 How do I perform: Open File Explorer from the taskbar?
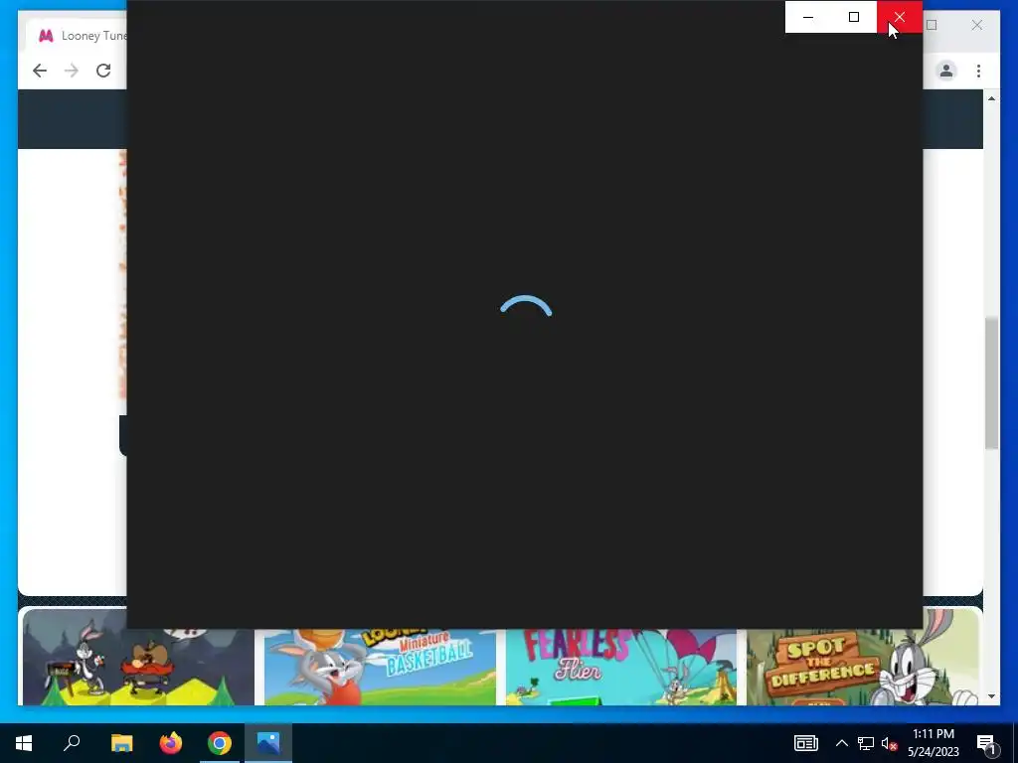[x=121, y=743]
